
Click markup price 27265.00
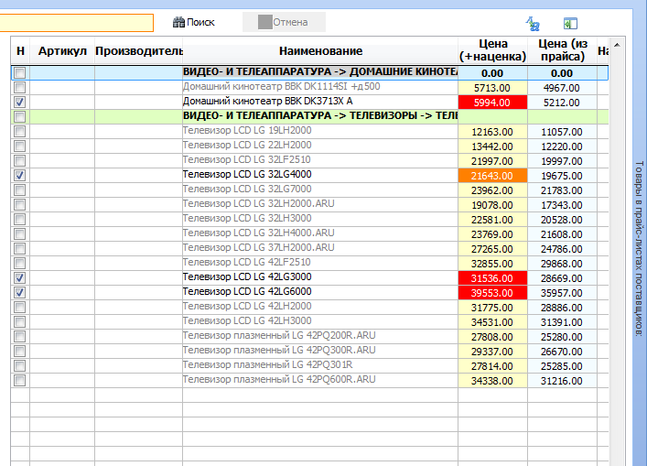point(492,249)
